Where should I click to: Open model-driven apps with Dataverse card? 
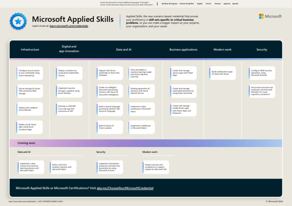pyautogui.click(x=183, y=109)
